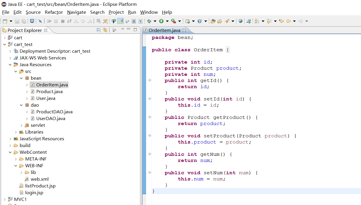Image resolution: width=361 pixels, height=205 pixels.
Task: Click the Run External Tools icon
Action: point(174,21)
